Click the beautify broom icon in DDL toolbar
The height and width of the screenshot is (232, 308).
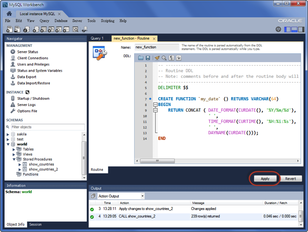(x=157, y=58)
